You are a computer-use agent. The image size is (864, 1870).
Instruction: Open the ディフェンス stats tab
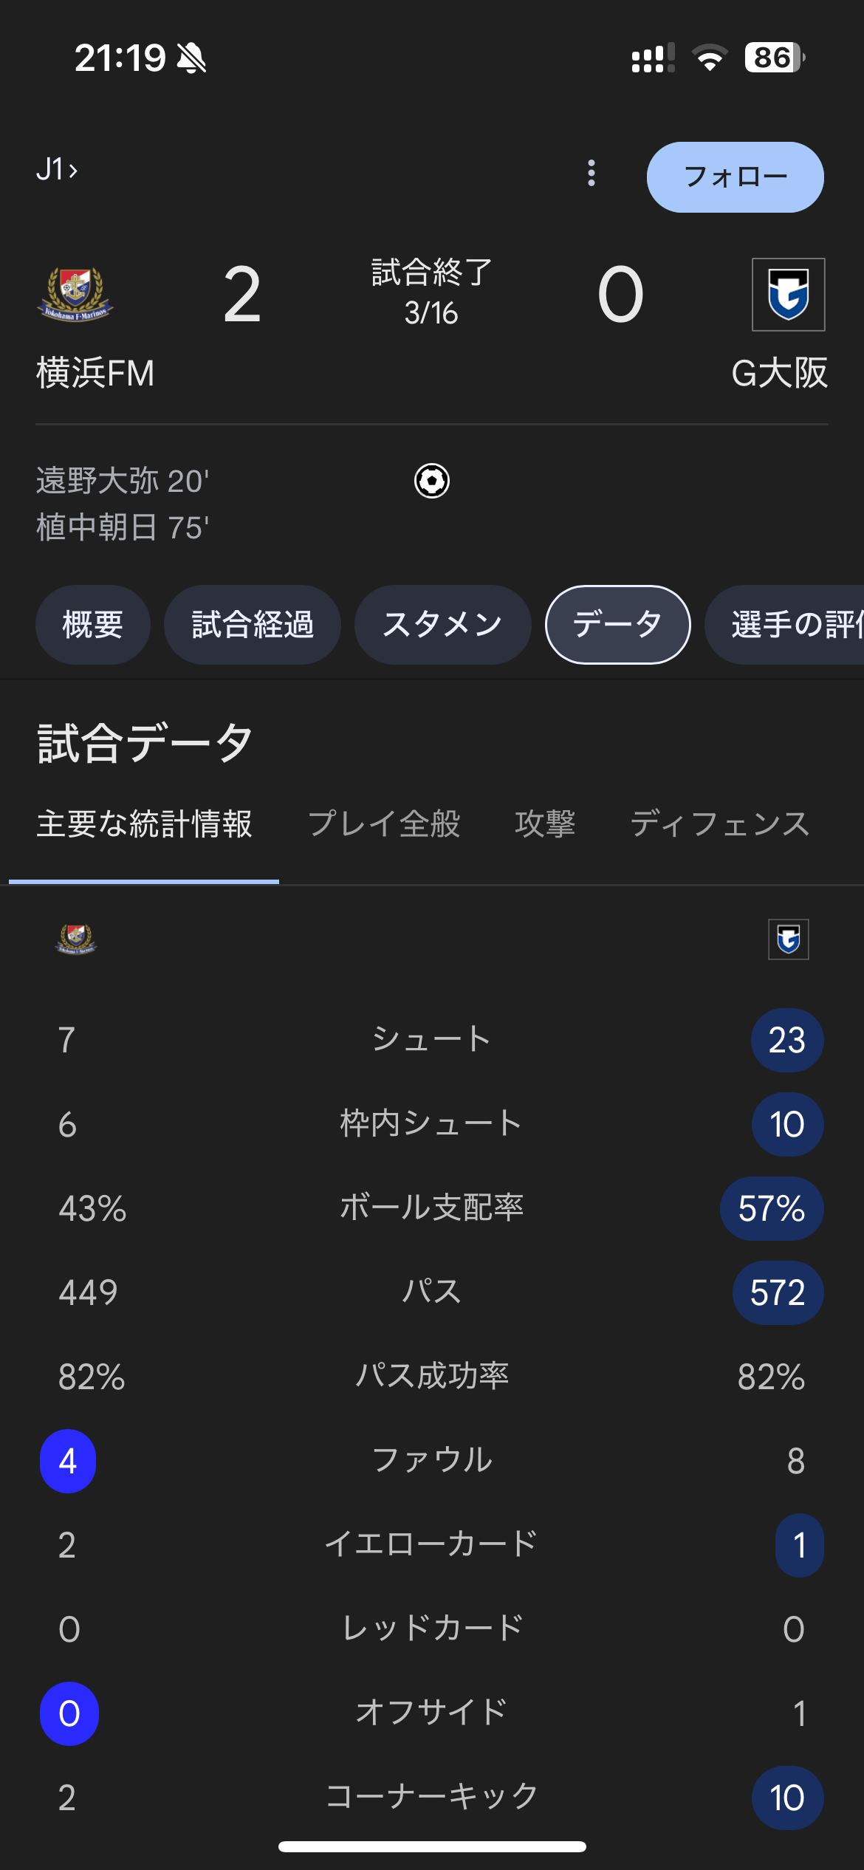[x=720, y=823]
